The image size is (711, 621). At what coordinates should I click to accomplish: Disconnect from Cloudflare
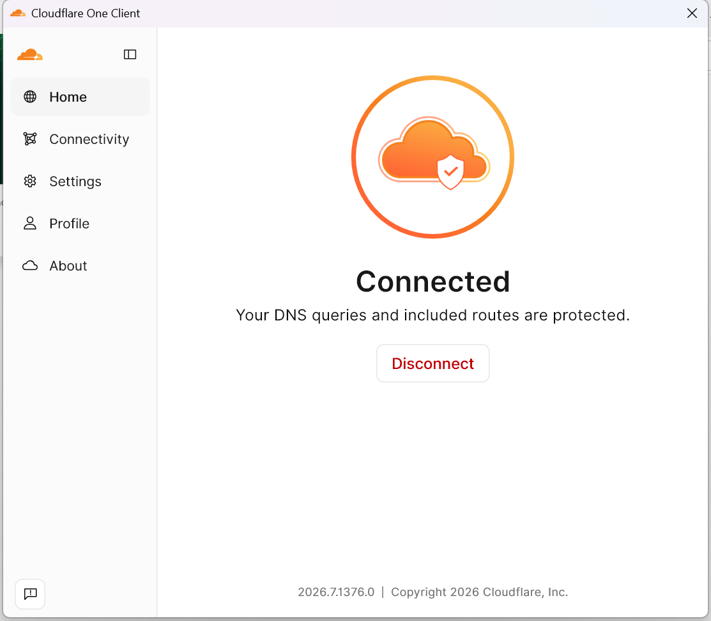pos(432,363)
